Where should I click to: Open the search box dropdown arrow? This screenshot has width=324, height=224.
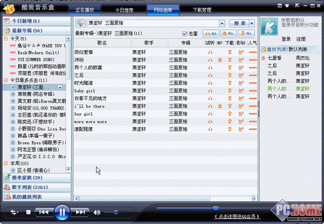point(222,23)
